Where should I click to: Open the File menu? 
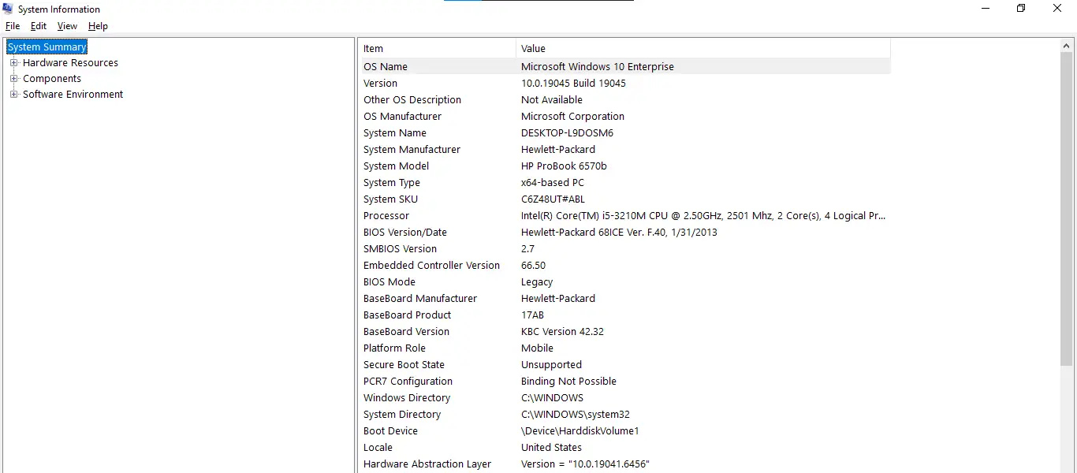12,25
